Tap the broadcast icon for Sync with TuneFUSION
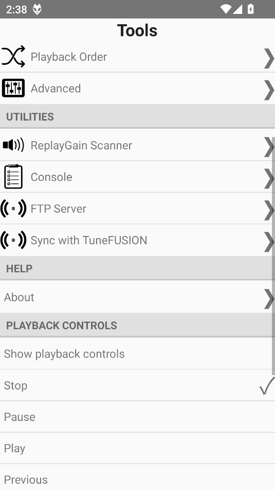This screenshot has height=490, width=275. pos(13,240)
